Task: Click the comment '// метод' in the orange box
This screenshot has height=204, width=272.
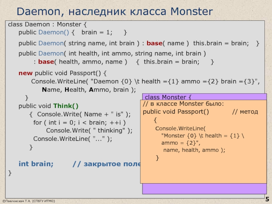Action: point(245,112)
